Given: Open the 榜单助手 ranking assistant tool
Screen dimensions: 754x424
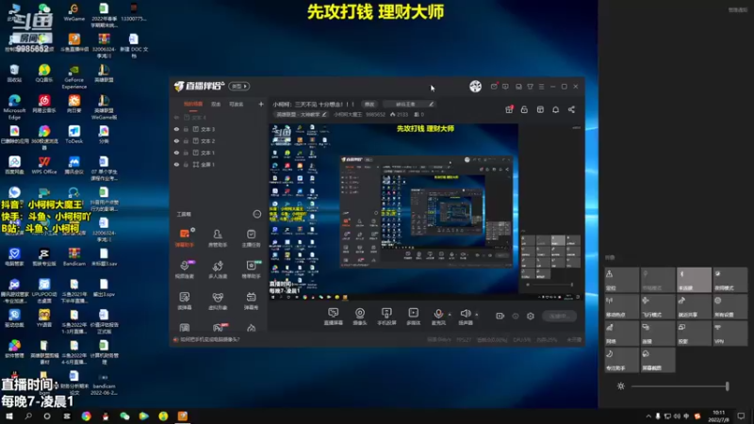Looking at the screenshot, I should click(x=251, y=269).
